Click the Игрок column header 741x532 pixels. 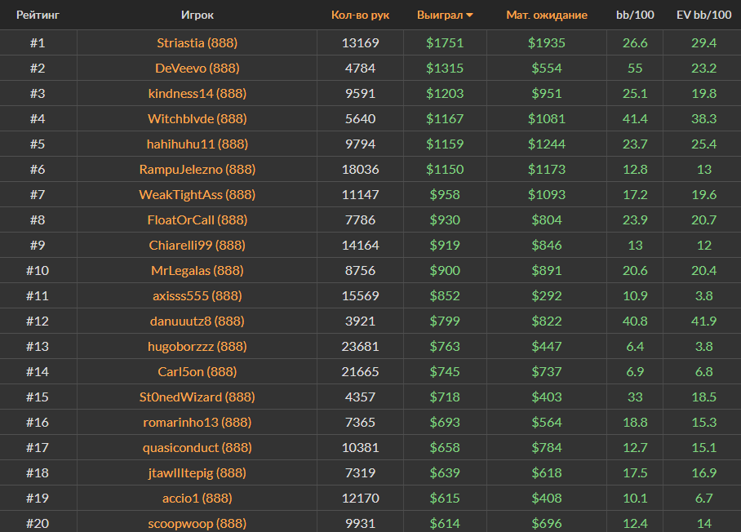197,15
